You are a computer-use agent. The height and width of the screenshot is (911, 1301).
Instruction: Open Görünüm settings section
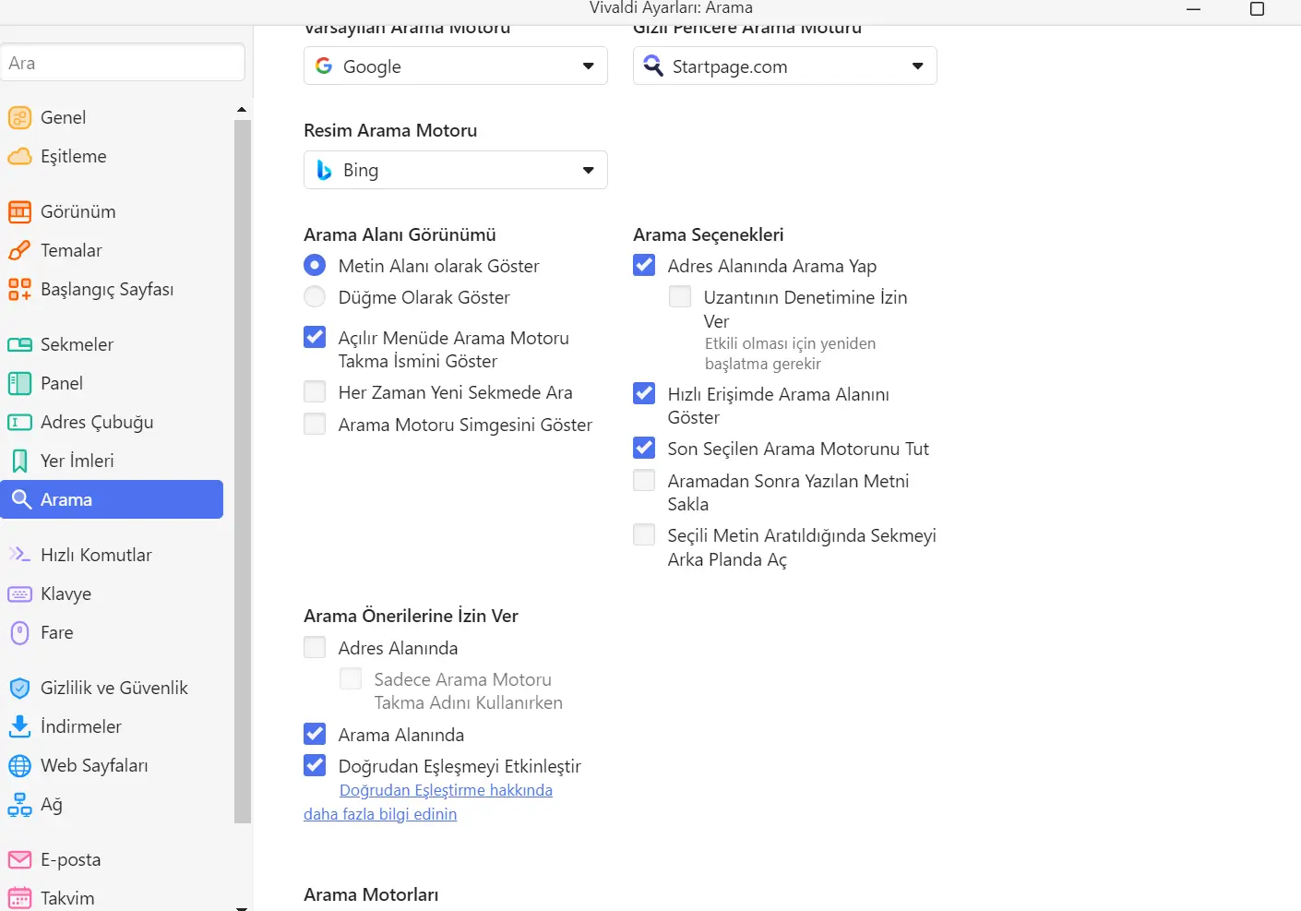click(x=112, y=212)
